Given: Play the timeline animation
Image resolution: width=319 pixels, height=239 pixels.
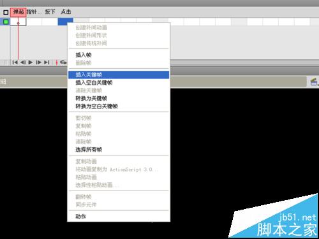Looking at the screenshot, I should (31, 62).
